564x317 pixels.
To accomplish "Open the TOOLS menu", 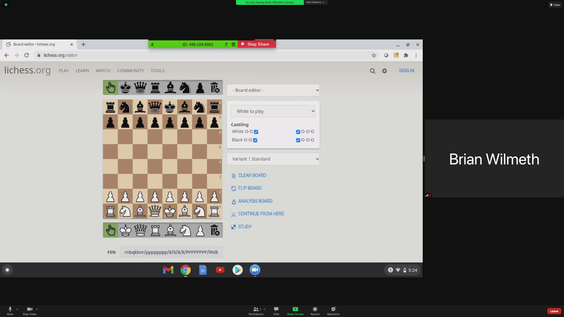I will 157,71.
